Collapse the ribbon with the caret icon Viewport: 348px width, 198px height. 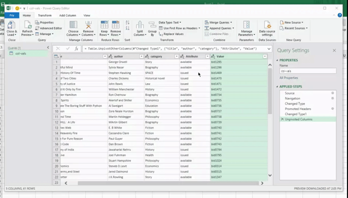coord(334,15)
